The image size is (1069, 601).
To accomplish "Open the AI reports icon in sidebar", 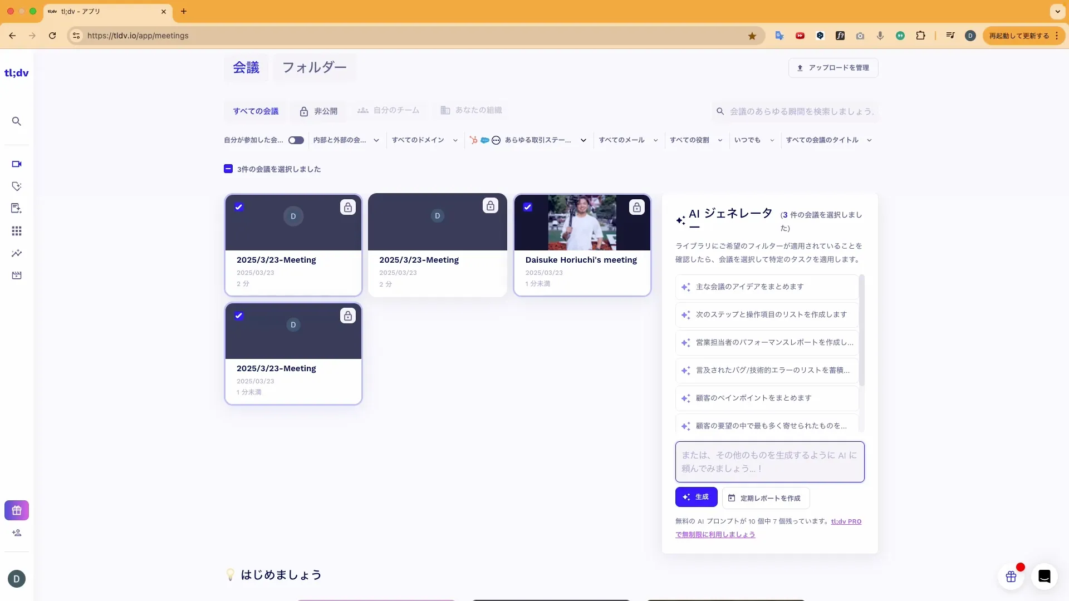I will tap(17, 208).
